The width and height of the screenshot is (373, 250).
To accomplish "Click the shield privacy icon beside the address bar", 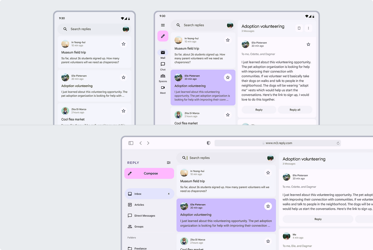I will pyautogui.click(x=208, y=143).
